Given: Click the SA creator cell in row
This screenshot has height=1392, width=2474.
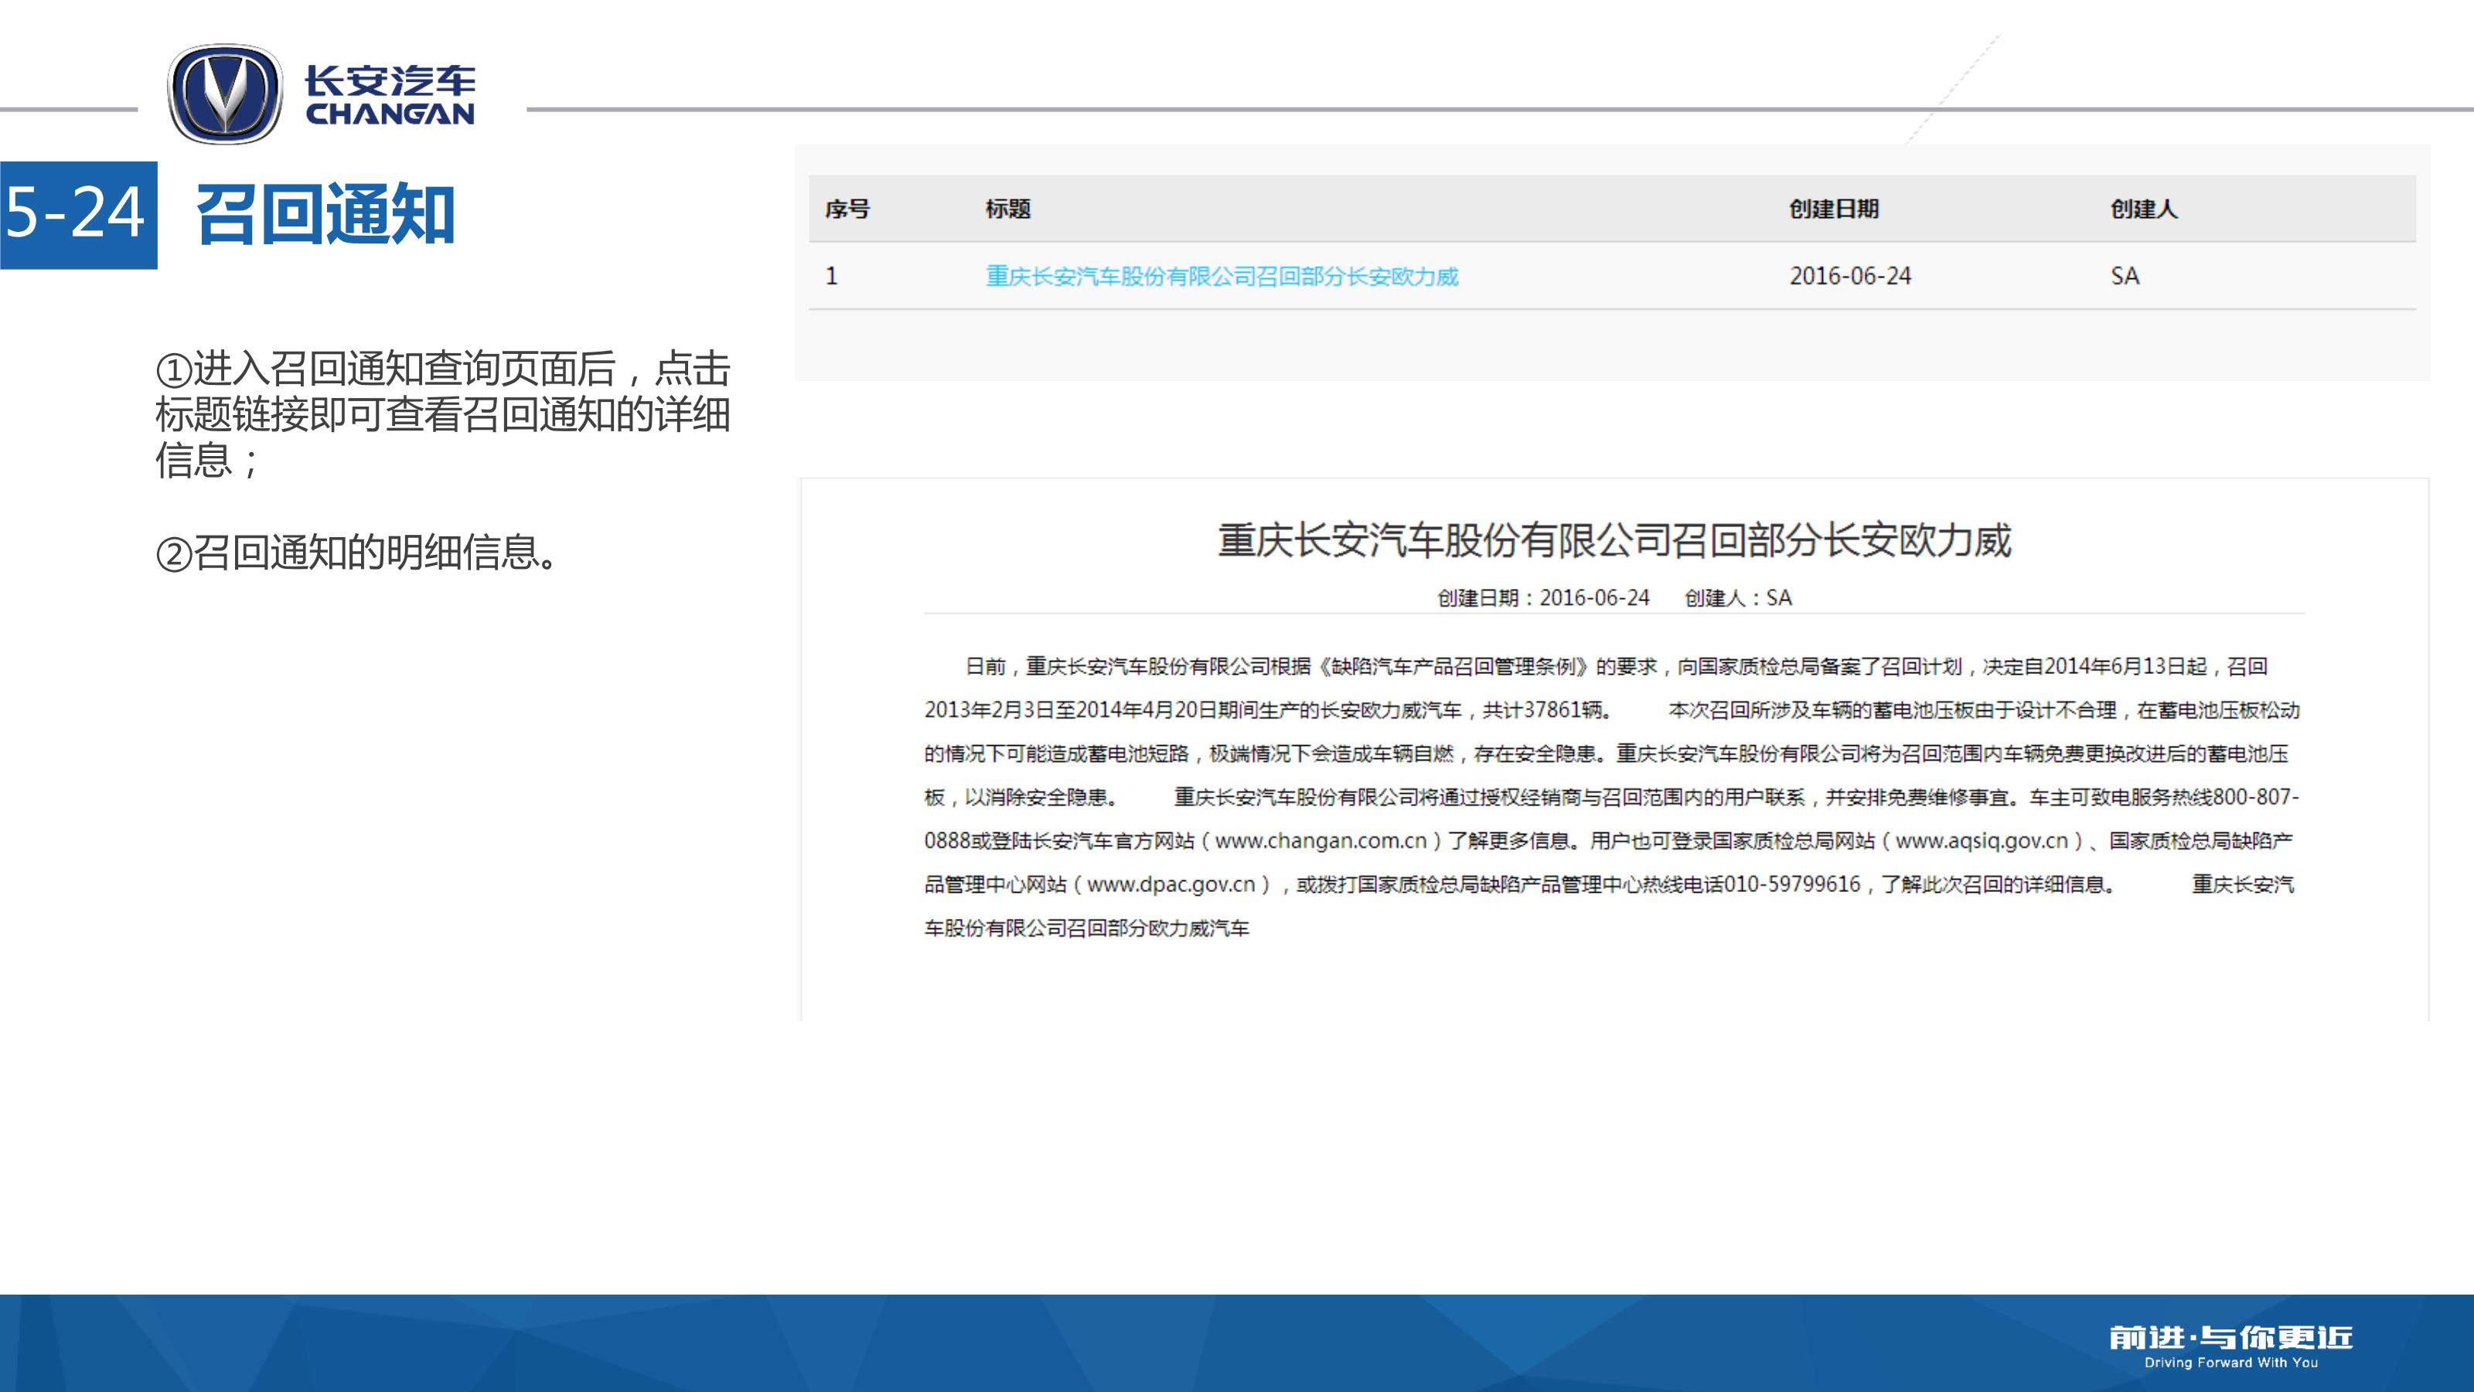Looking at the screenshot, I should pyautogui.click(x=2125, y=277).
